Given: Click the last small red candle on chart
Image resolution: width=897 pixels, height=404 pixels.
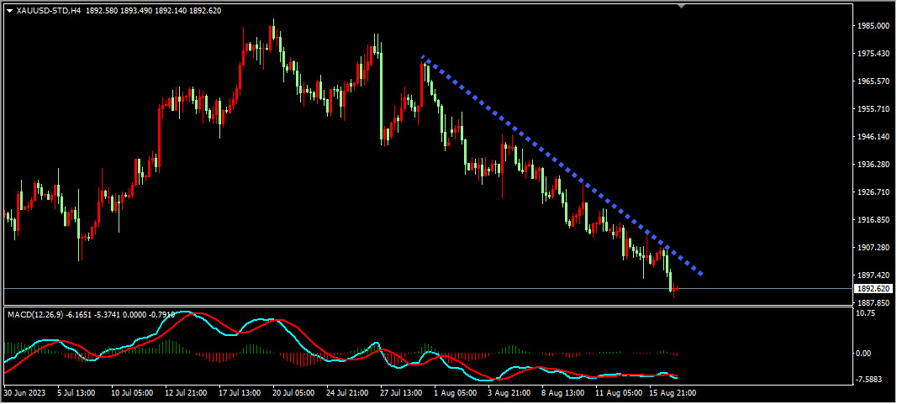Looking at the screenshot, I should 676,289.
